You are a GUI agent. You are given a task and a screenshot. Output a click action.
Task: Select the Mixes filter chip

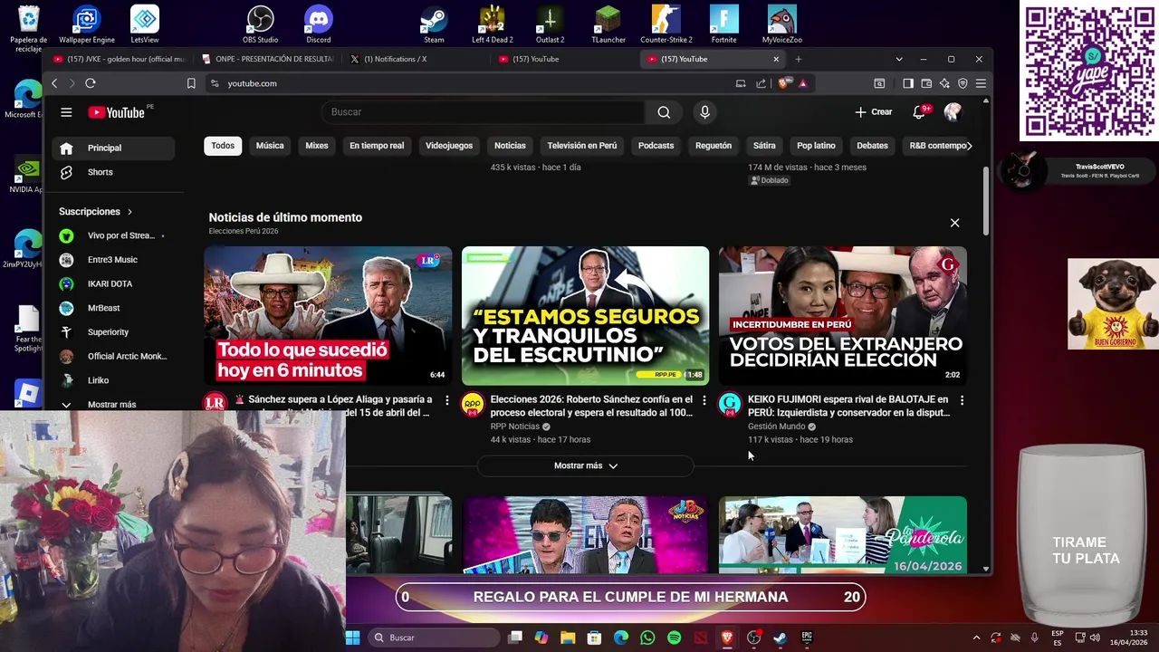[317, 146]
